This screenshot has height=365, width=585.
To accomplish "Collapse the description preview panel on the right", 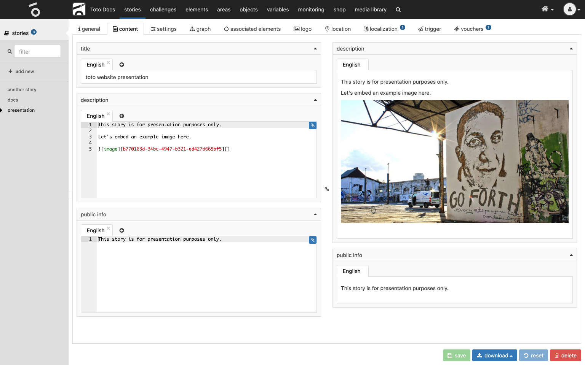I will (x=571, y=49).
